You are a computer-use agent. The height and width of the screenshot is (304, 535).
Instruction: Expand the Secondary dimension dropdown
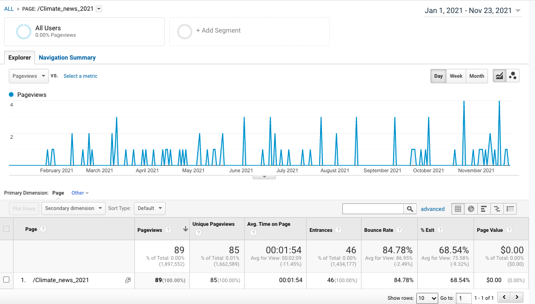(x=74, y=208)
